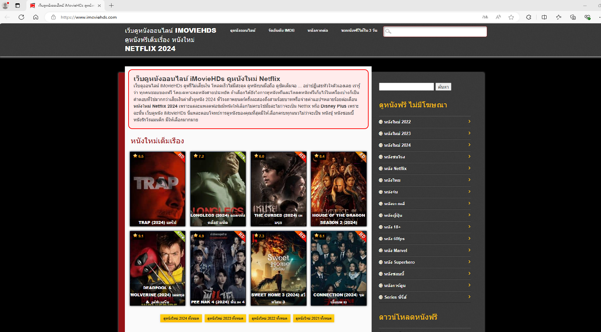601x332 pixels.
Task: Open tab actions menu icon
Action: [x=18, y=5]
